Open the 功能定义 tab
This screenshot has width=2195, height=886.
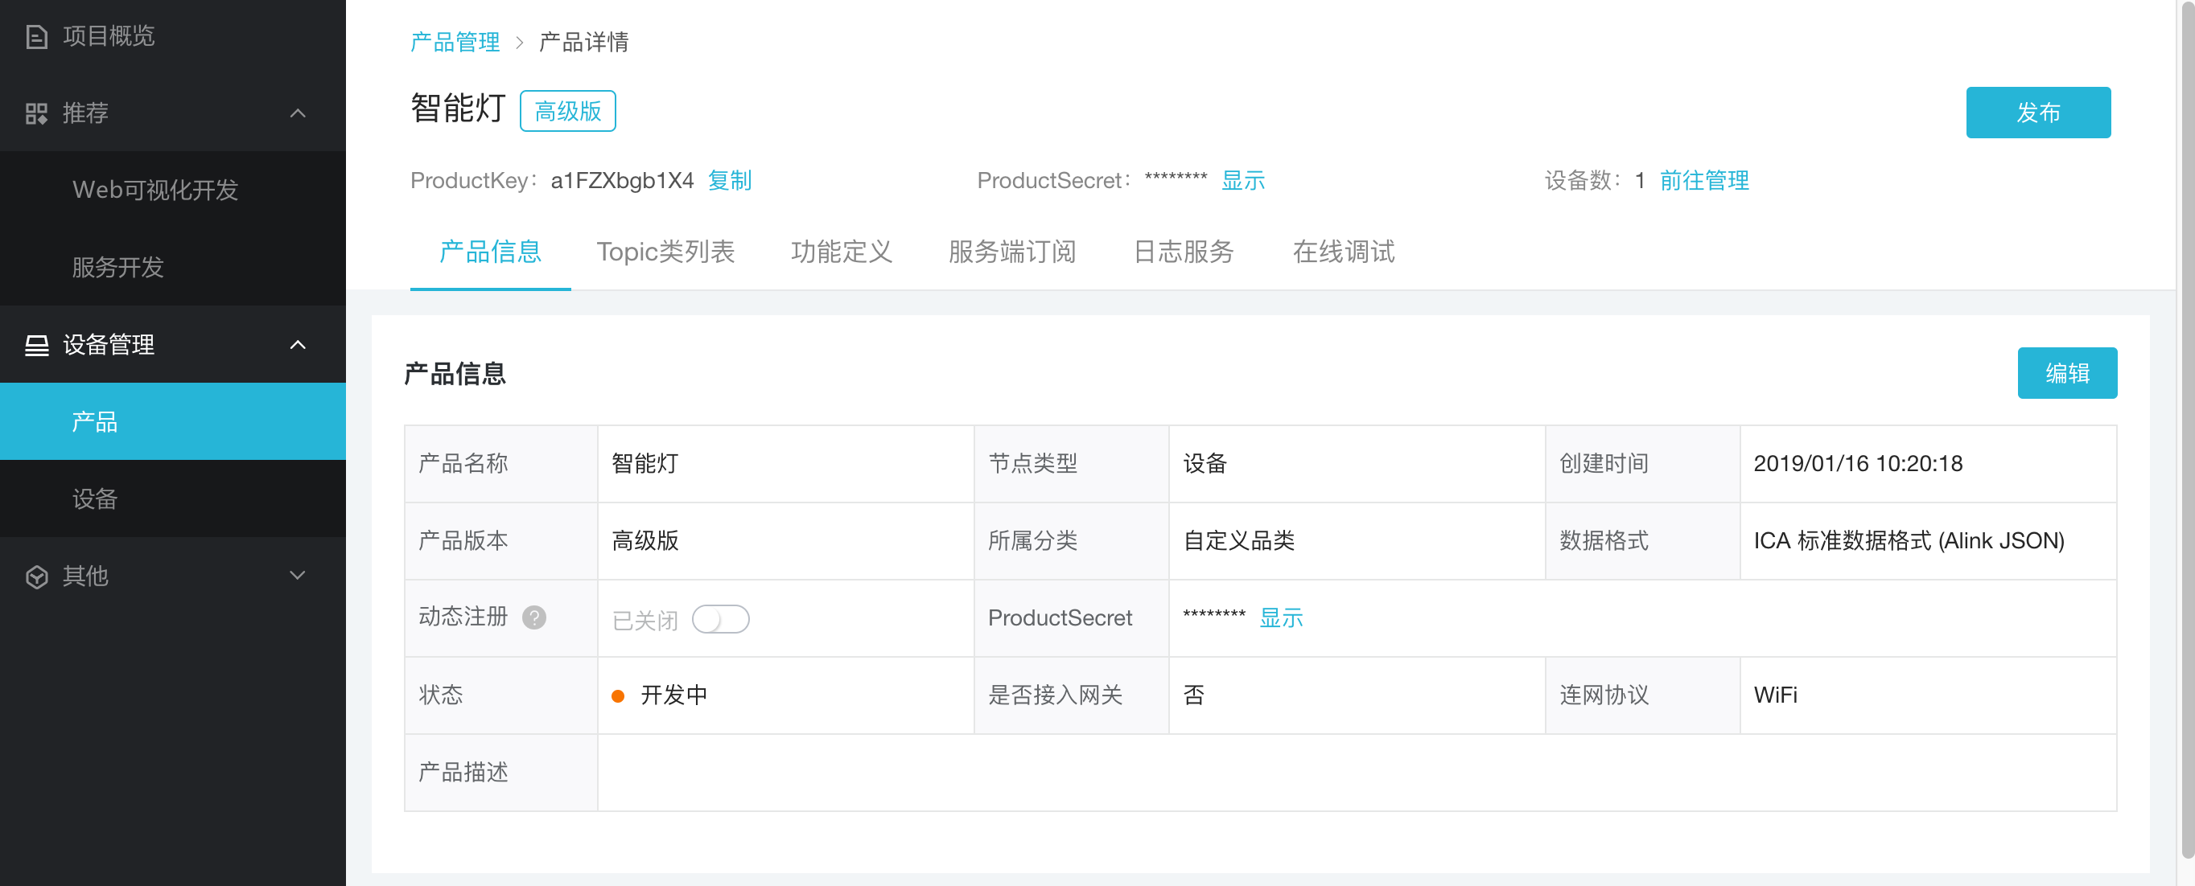pos(841,252)
